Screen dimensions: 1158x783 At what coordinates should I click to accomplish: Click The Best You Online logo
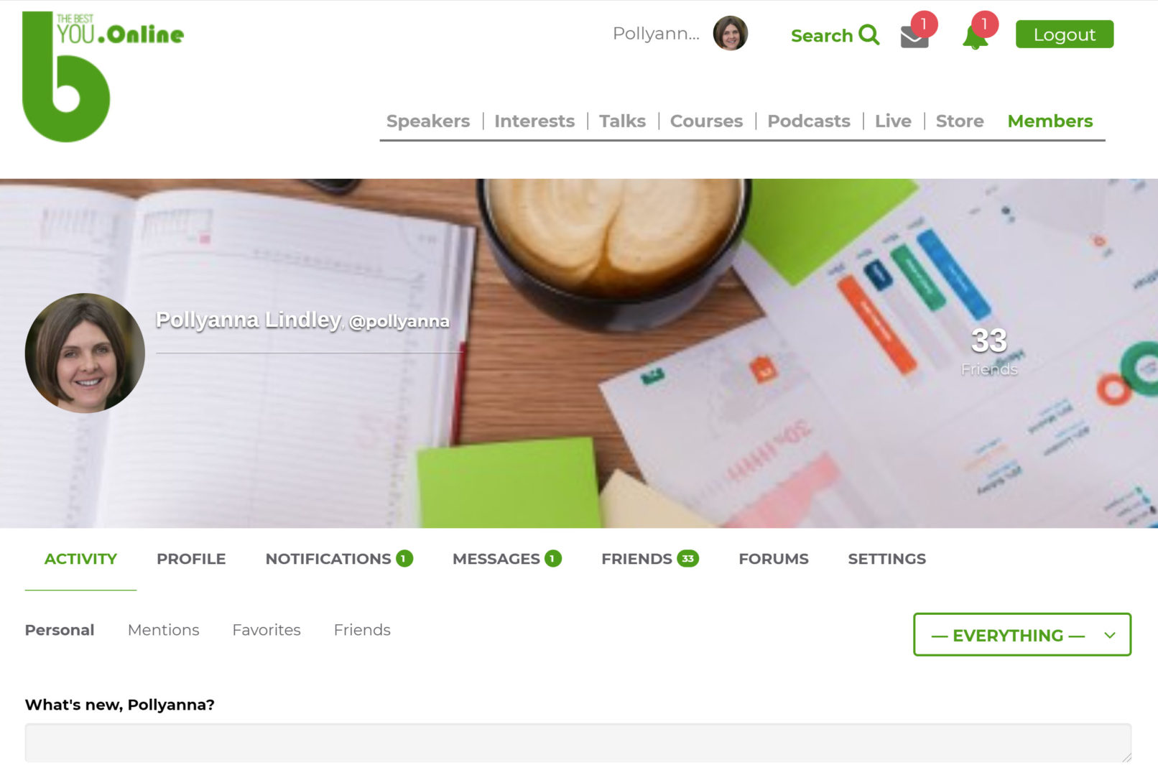[103, 76]
